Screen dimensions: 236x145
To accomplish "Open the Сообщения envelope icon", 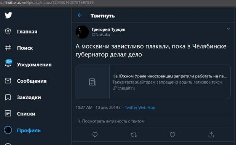I will point(8,81).
